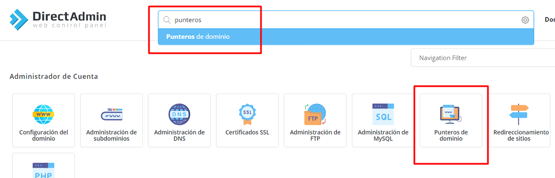The width and height of the screenshot is (555, 178).
Task: Open Administración de MySQL SQL icon
Action: pos(383,114)
